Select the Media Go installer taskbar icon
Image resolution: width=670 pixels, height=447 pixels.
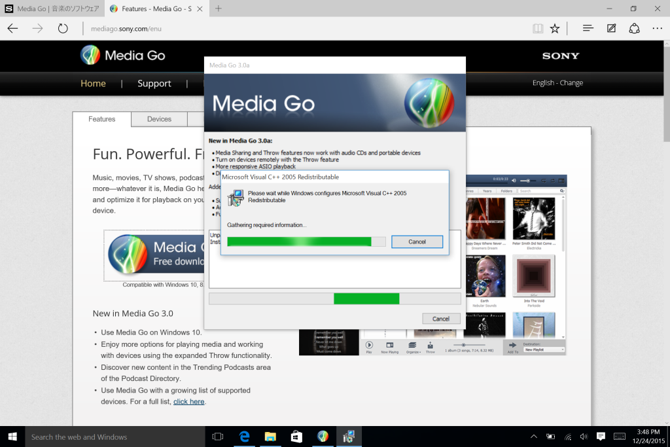[323, 437]
